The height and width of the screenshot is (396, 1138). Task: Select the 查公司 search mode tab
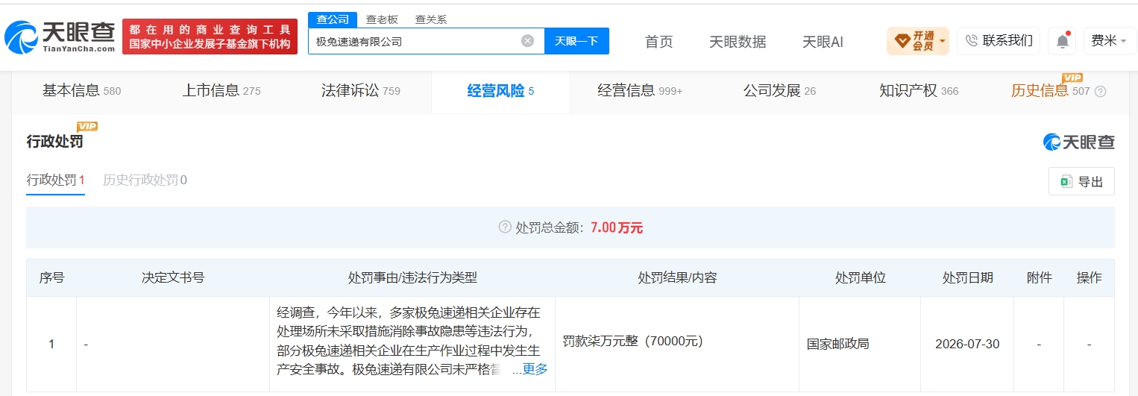pyautogui.click(x=332, y=19)
